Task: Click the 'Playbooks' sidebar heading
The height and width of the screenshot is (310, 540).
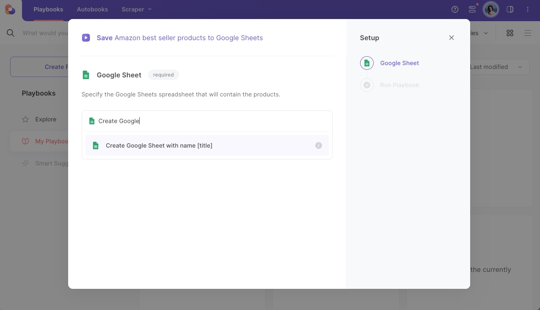Action: click(39, 93)
